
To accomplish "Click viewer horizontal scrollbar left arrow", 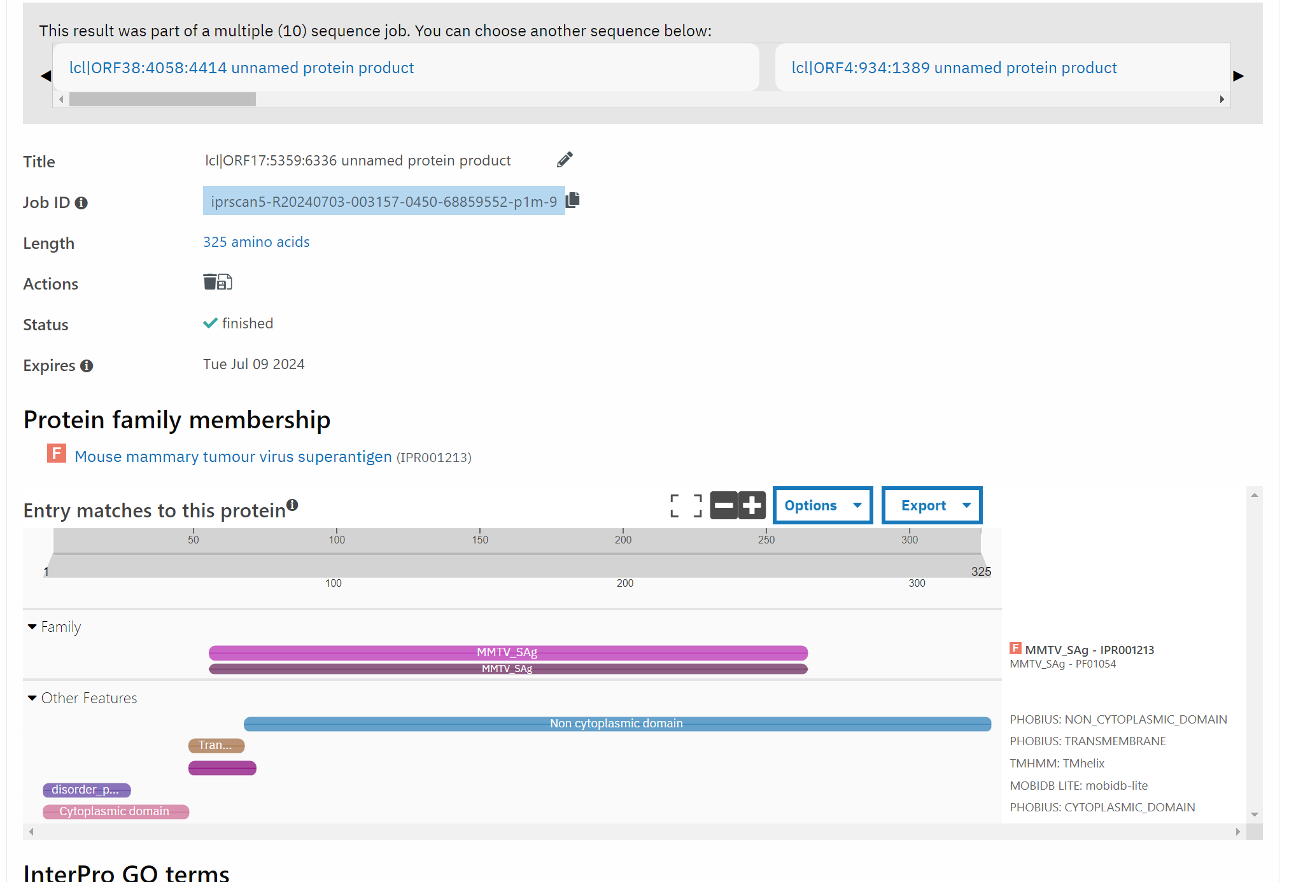I will (31, 832).
